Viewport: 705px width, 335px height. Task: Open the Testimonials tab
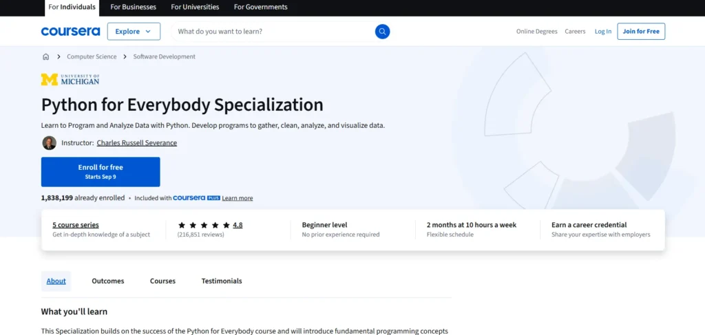click(222, 281)
